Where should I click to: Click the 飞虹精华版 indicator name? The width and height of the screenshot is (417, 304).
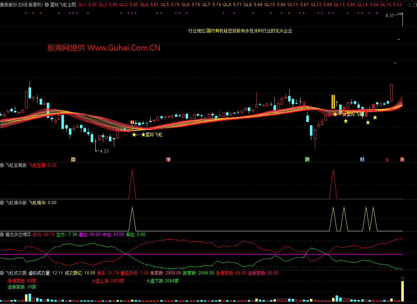click(x=16, y=203)
